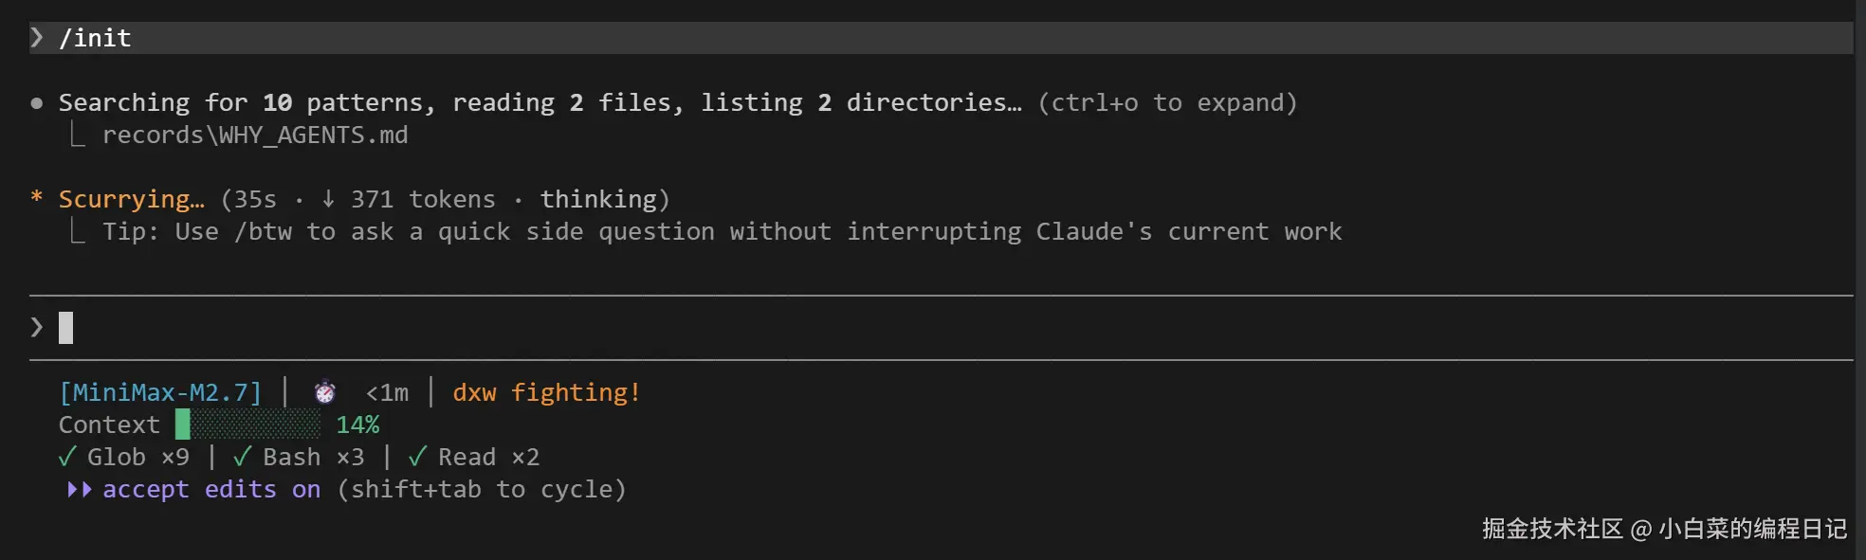Expand the ctrl+o to expand hint
Image resolution: width=1866 pixels, height=560 pixels.
coord(1167,103)
